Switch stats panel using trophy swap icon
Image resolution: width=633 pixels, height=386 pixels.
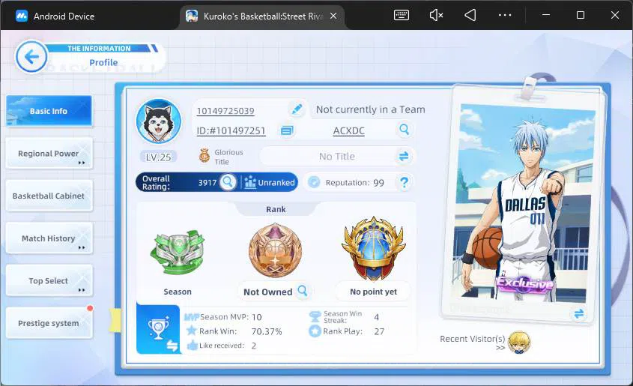pyautogui.click(x=158, y=330)
